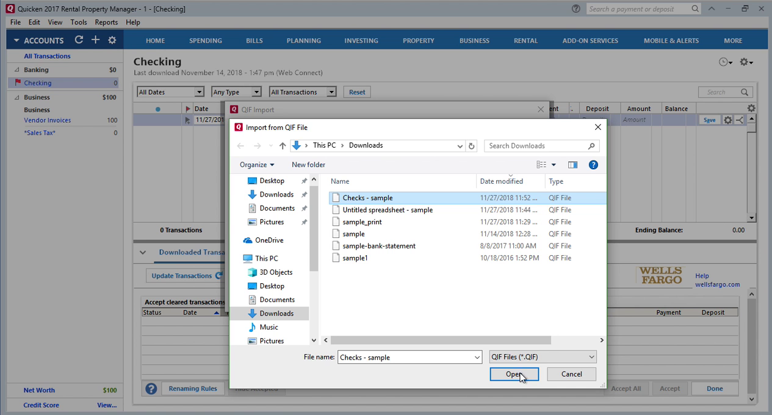Open the File menu
Viewport: 772px width, 415px height.
pyautogui.click(x=15, y=22)
